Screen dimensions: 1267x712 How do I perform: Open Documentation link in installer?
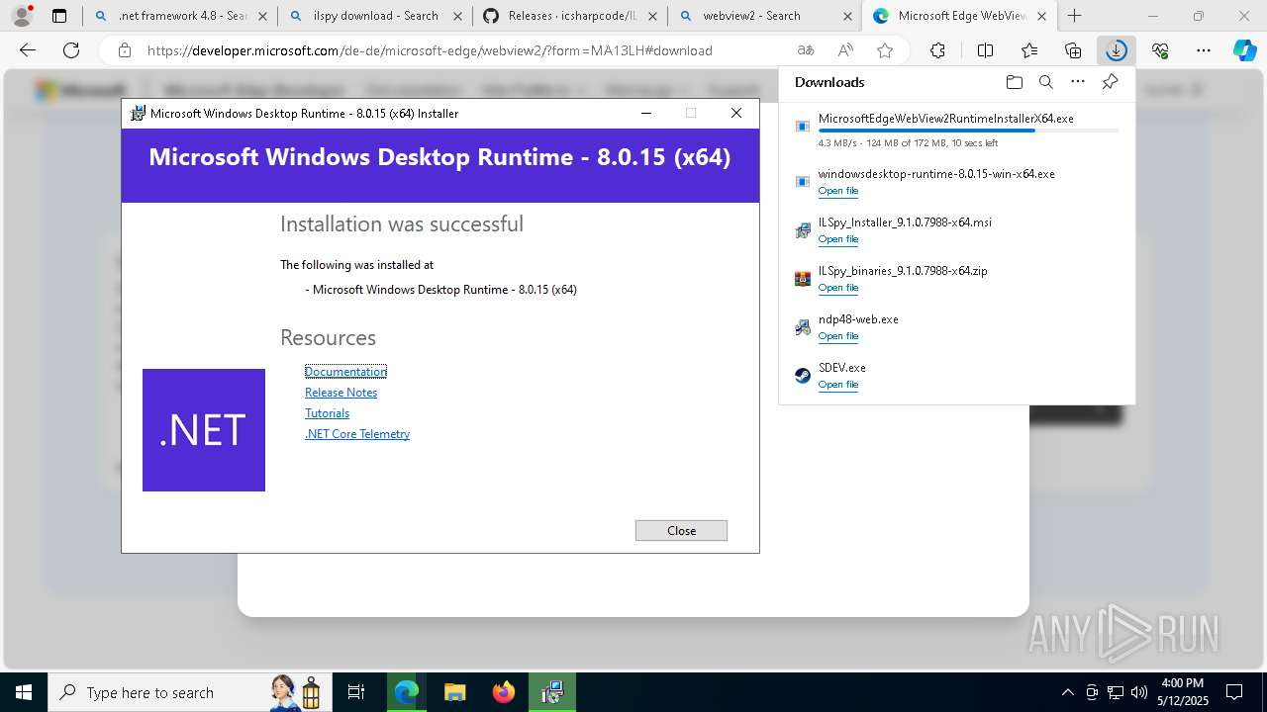pos(345,372)
